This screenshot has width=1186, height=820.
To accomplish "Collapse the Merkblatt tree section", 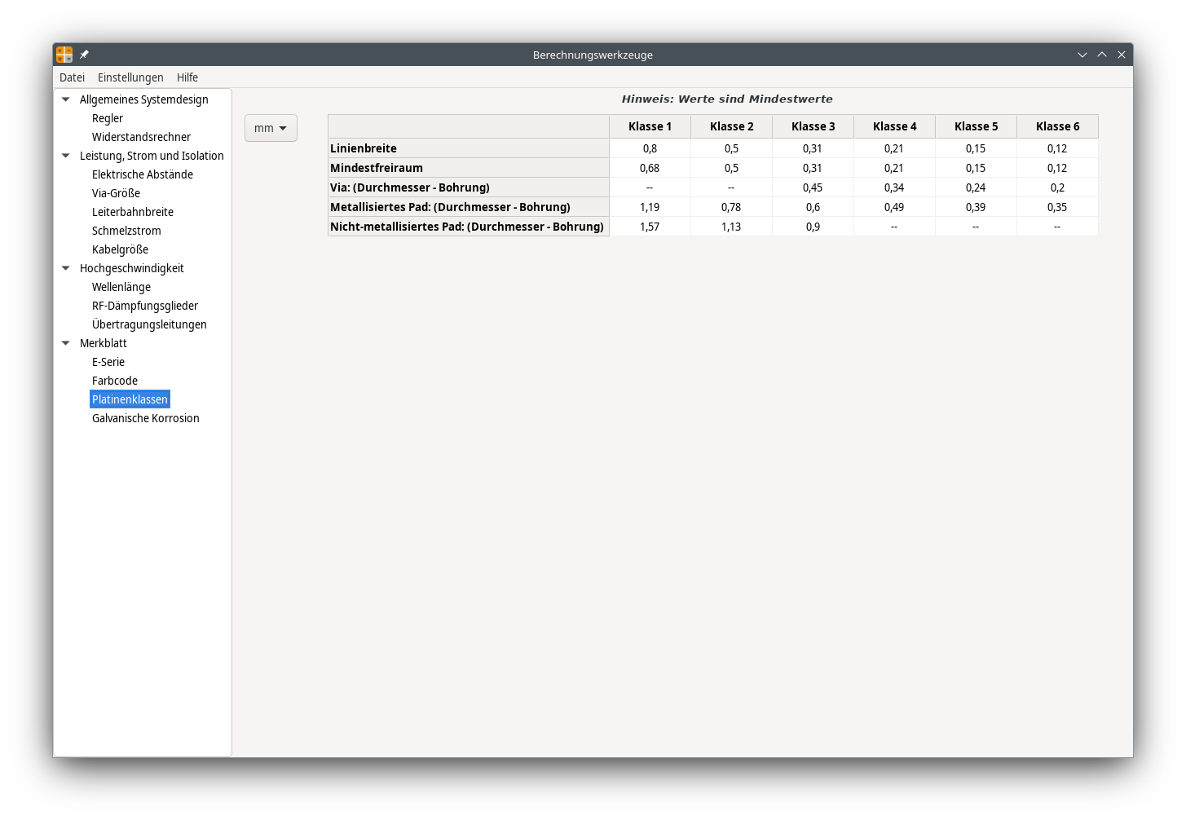I will 66,343.
